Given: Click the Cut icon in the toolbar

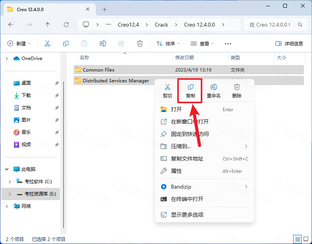Looking at the screenshot, I should click(x=47, y=43).
